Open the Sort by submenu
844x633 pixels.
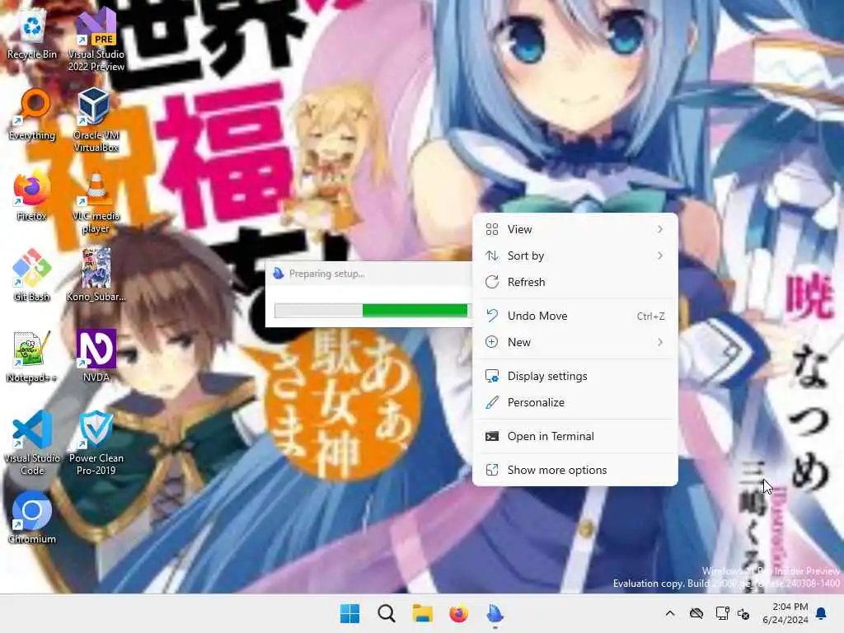pos(574,256)
